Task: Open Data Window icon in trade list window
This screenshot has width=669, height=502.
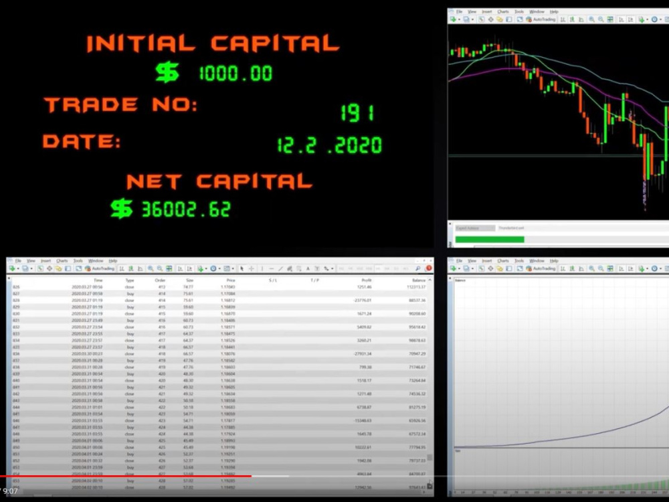Action: pos(50,268)
